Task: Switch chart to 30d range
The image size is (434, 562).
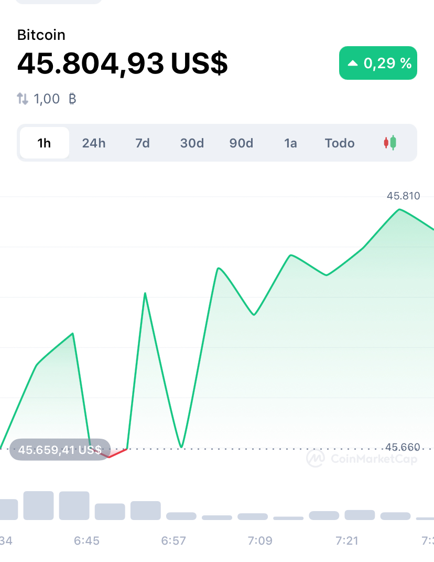Action: (192, 143)
